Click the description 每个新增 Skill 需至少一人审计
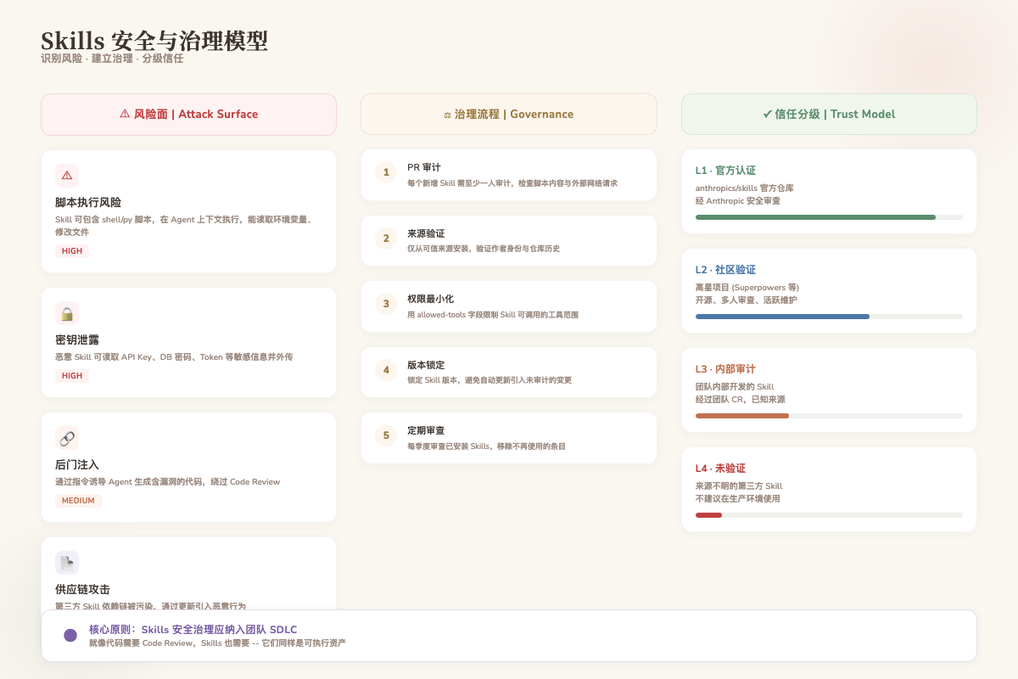1018x679 pixels. click(512, 183)
